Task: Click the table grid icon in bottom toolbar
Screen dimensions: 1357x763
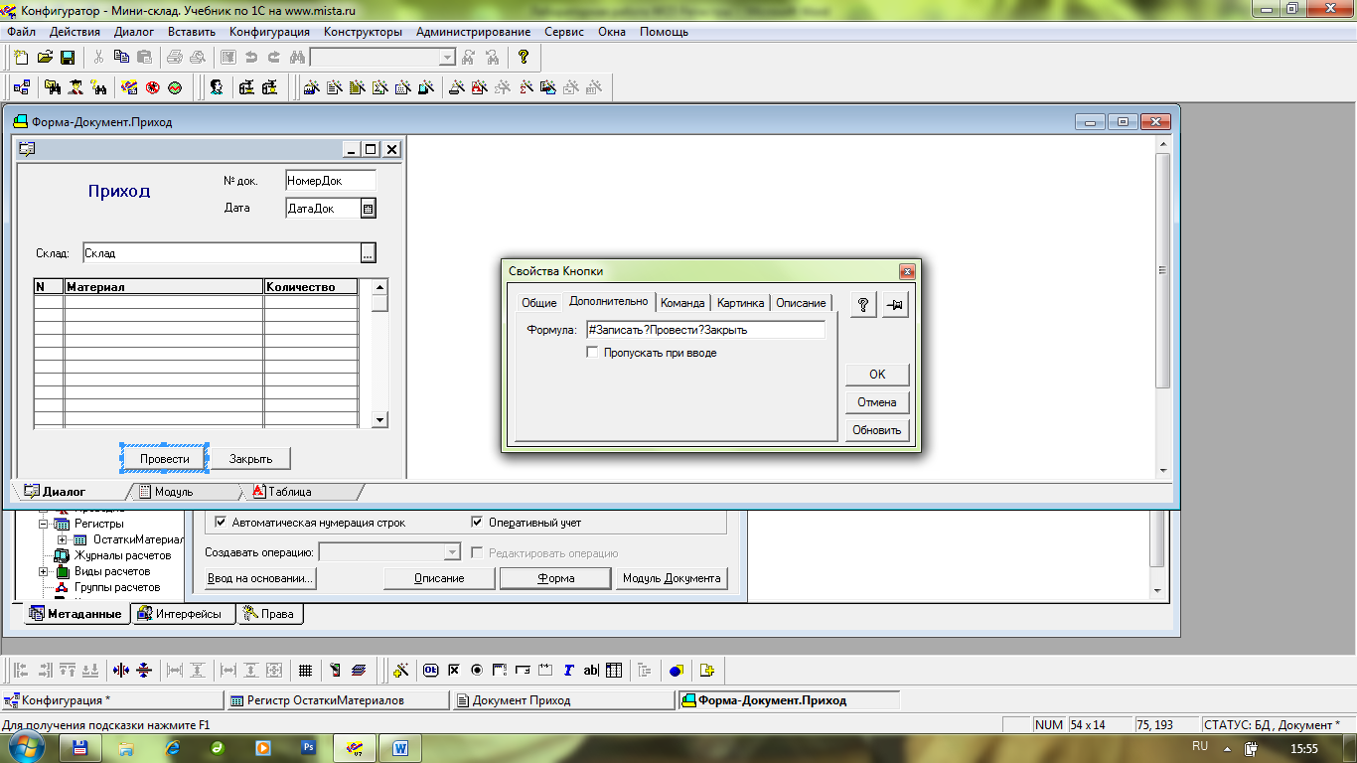Action: click(x=306, y=671)
